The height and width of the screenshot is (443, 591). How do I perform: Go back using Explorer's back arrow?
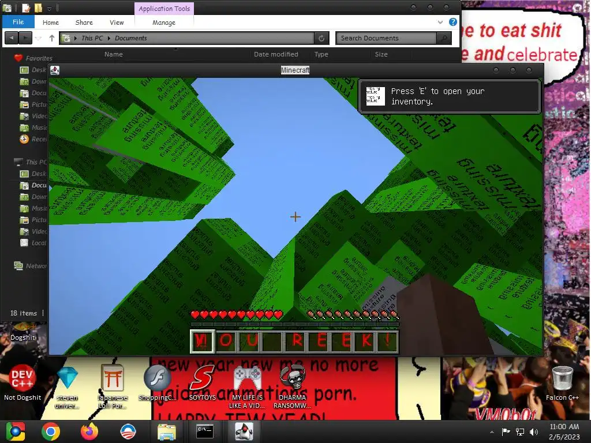coord(12,38)
